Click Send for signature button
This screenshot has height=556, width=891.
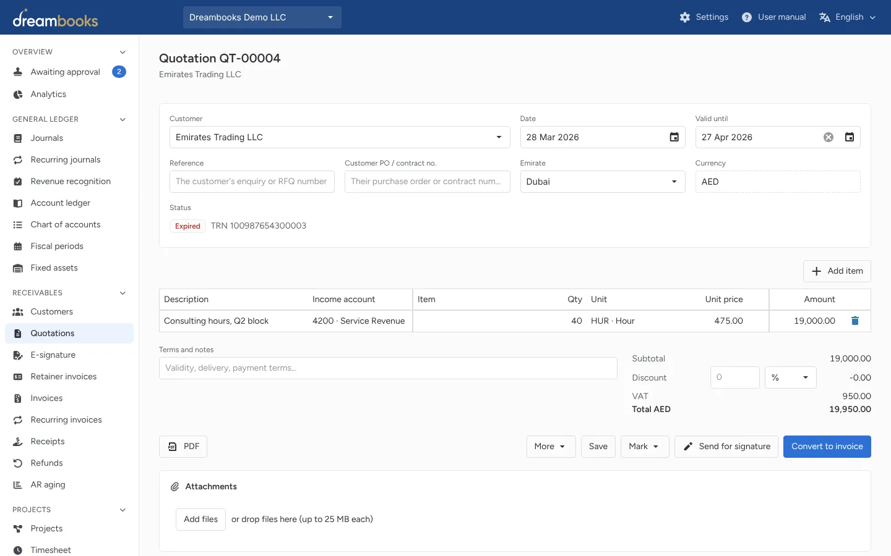click(x=726, y=447)
